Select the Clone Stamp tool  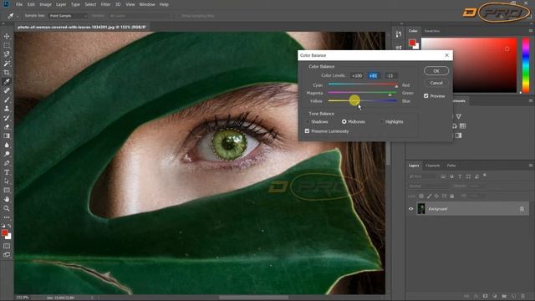[x=7, y=109]
